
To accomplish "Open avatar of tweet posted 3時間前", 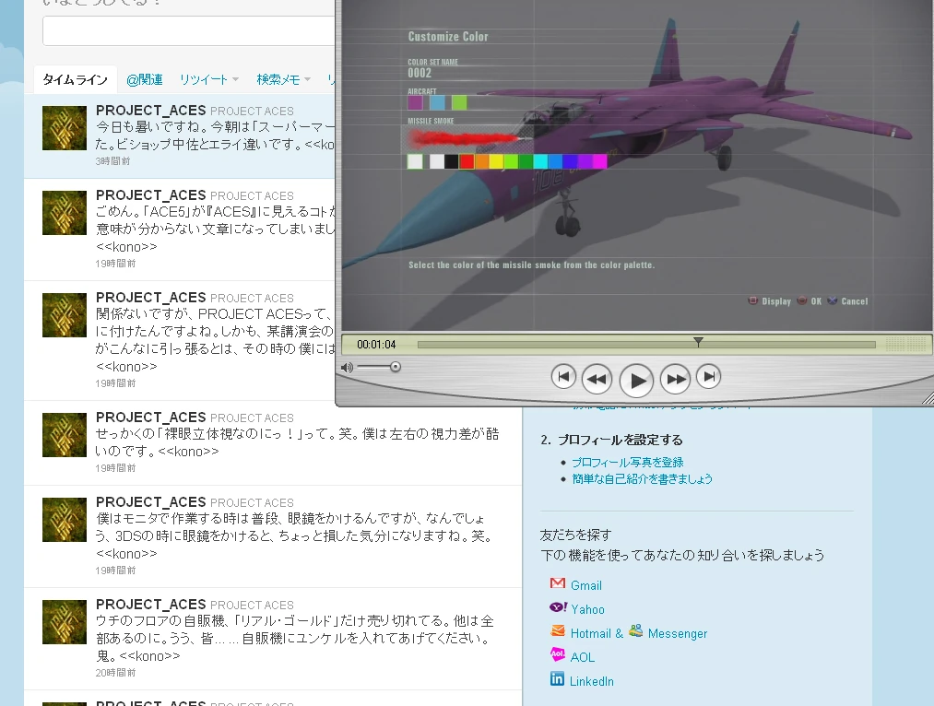I will click(x=65, y=128).
